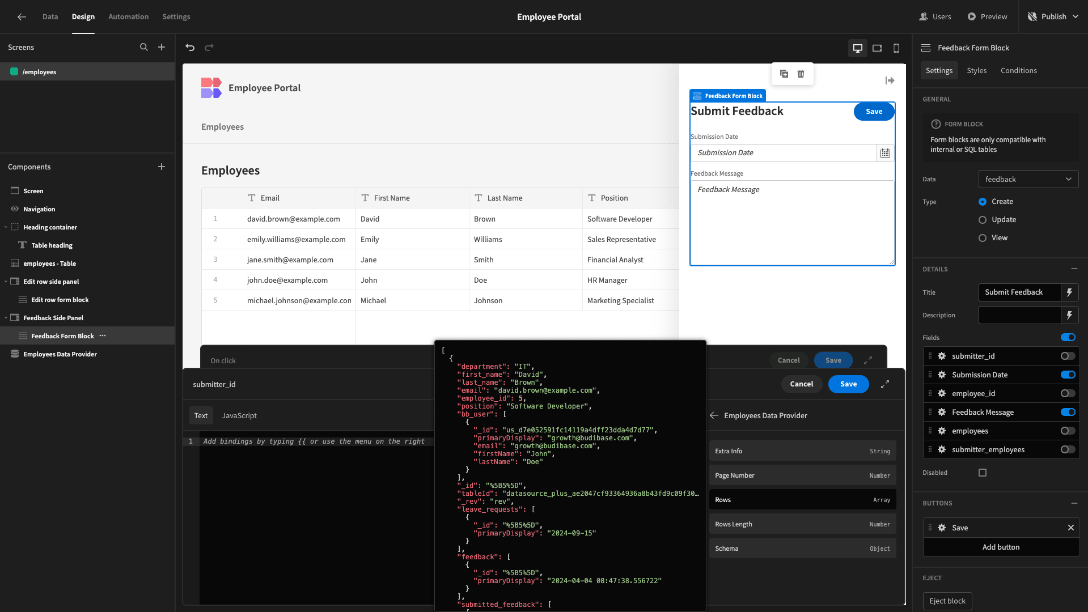Redo the last change
1088x612 pixels.
point(209,48)
